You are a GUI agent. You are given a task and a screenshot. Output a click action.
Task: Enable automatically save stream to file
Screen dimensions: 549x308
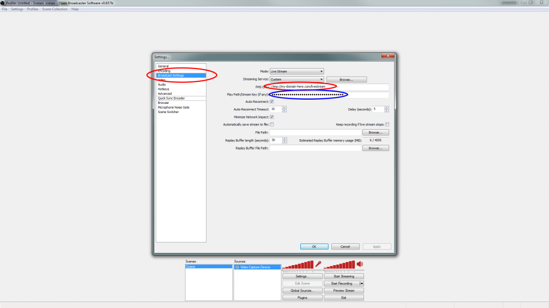(272, 124)
